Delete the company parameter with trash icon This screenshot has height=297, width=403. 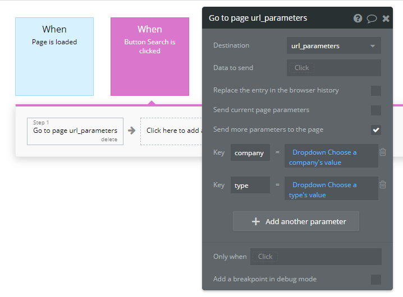click(383, 152)
